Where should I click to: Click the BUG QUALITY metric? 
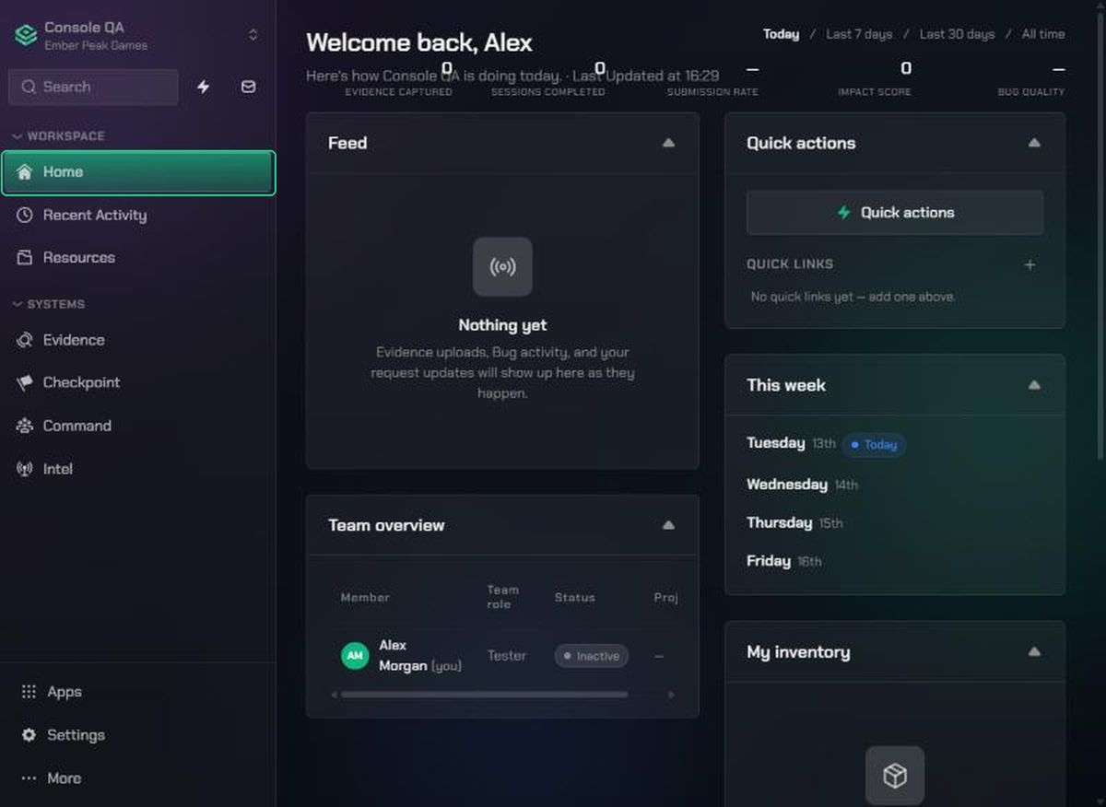coord(1030,78)
